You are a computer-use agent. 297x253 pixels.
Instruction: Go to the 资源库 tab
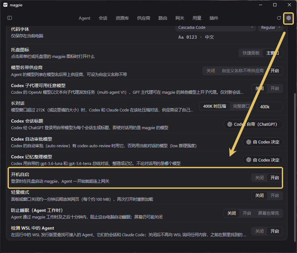(x=122, y=18)
